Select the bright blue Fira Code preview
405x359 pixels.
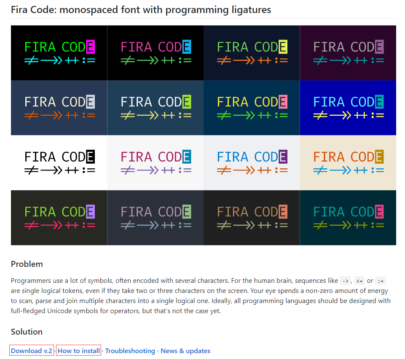pos(348,108)
